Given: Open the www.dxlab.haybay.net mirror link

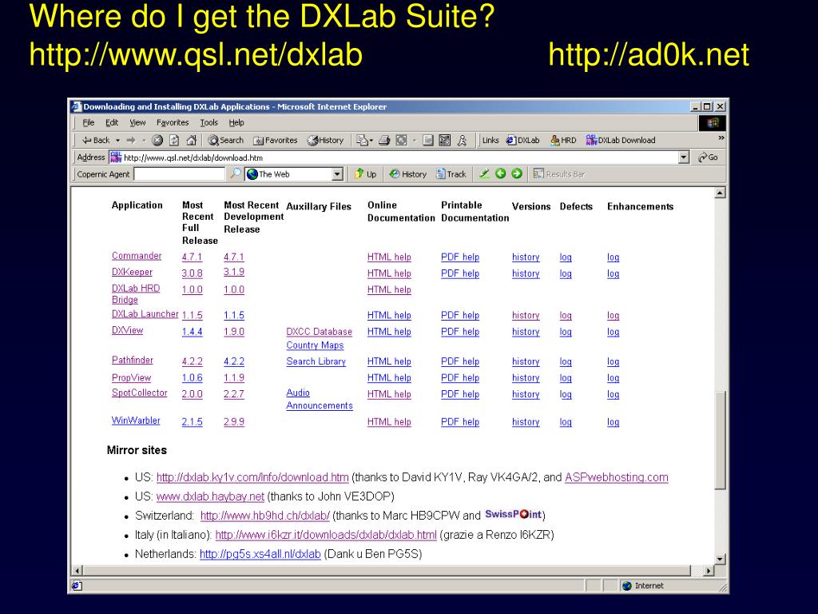Looking at the screenshot, I should (210, 496).
